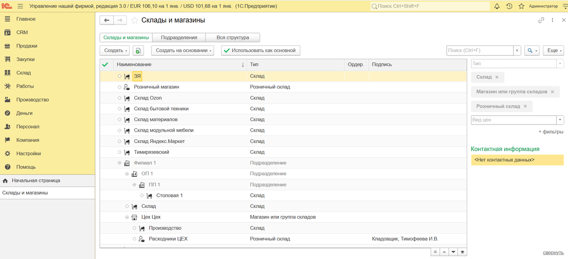Open history clock icon
Screen dimensions: 568x259
pyautogui.click(x=509, y=6)
